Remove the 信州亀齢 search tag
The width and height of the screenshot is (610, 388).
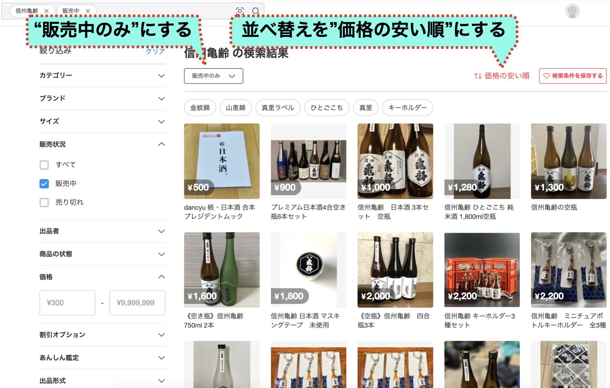[x=46, y=11]
